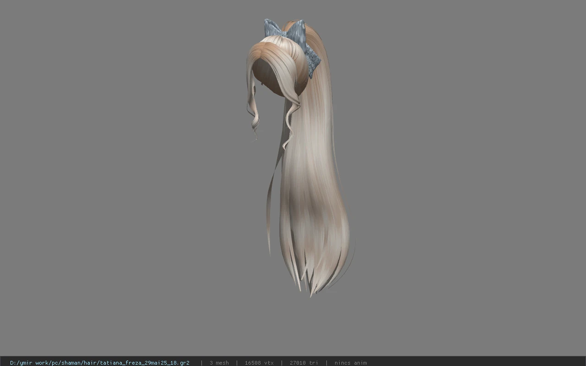586x366 pixels.
Task: Click the '3 mesh' status entry
Action: point(219,363)
